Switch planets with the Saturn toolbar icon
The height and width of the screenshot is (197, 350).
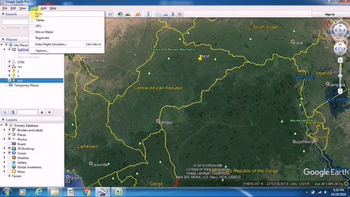click(138, 14)
